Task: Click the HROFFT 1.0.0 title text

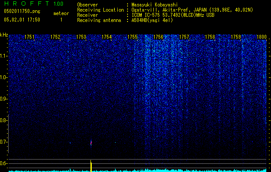Action: coord(34,3)
